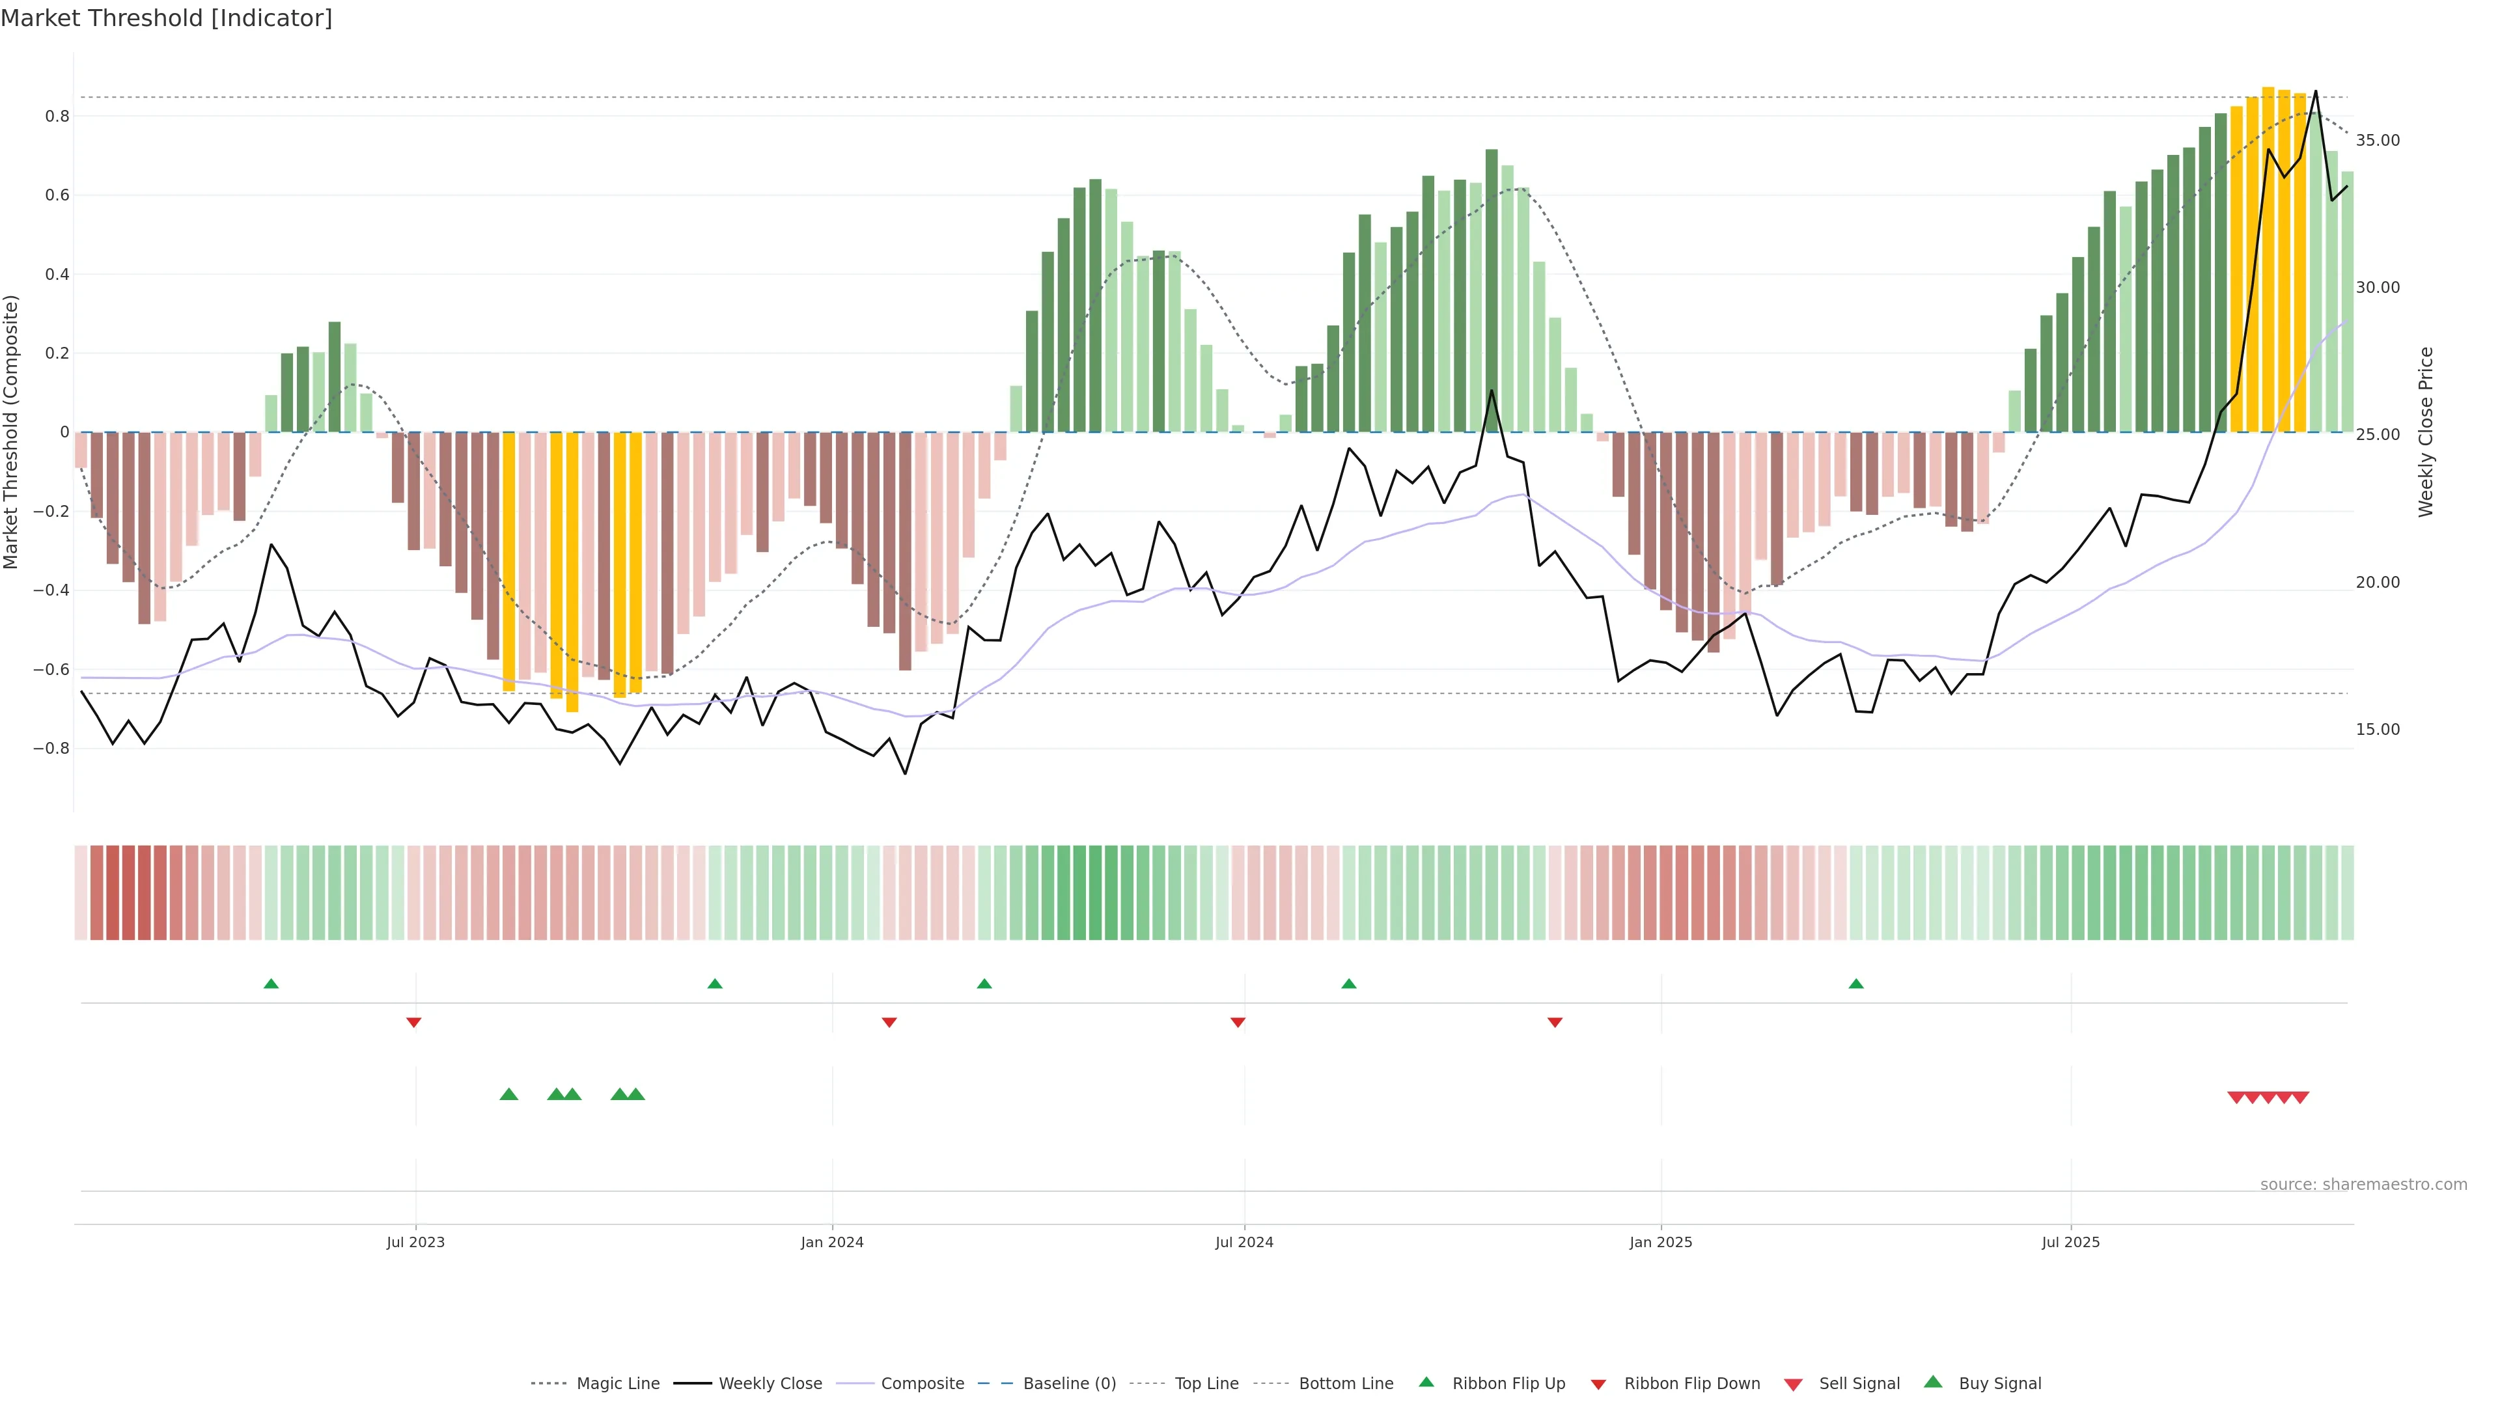
Task: Click the ribbon flip down marker just before Jul 2024
Action: pos(1238,1022)
